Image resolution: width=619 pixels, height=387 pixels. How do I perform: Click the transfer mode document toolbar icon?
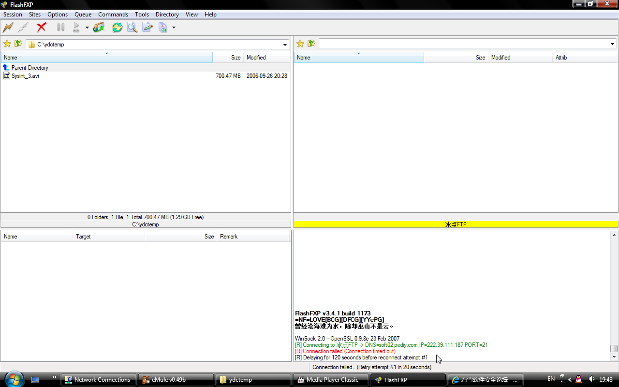(163, 28)
